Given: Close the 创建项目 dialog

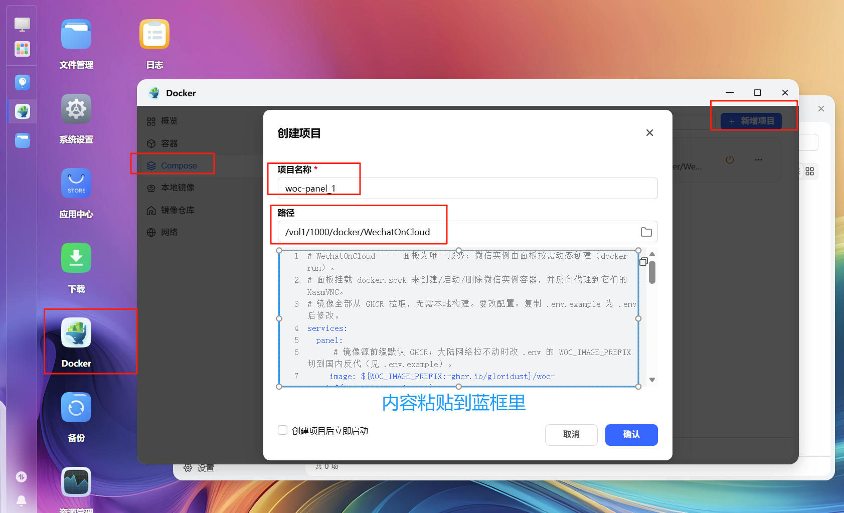Looking at the screenshot, I should click(x=649, y=133).
